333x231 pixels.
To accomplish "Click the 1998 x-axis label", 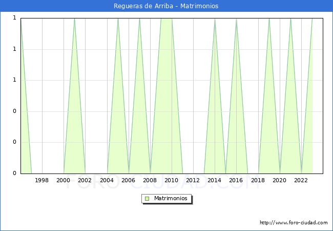I will click(x=41, y=180).
